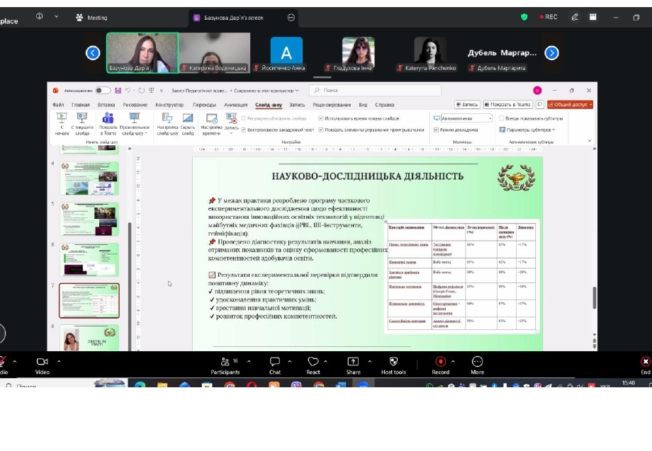Collapse the PowerPoint ribbon chevron
Image resolution: width=652 pixels, height=451 pixels.
[589, 141]
